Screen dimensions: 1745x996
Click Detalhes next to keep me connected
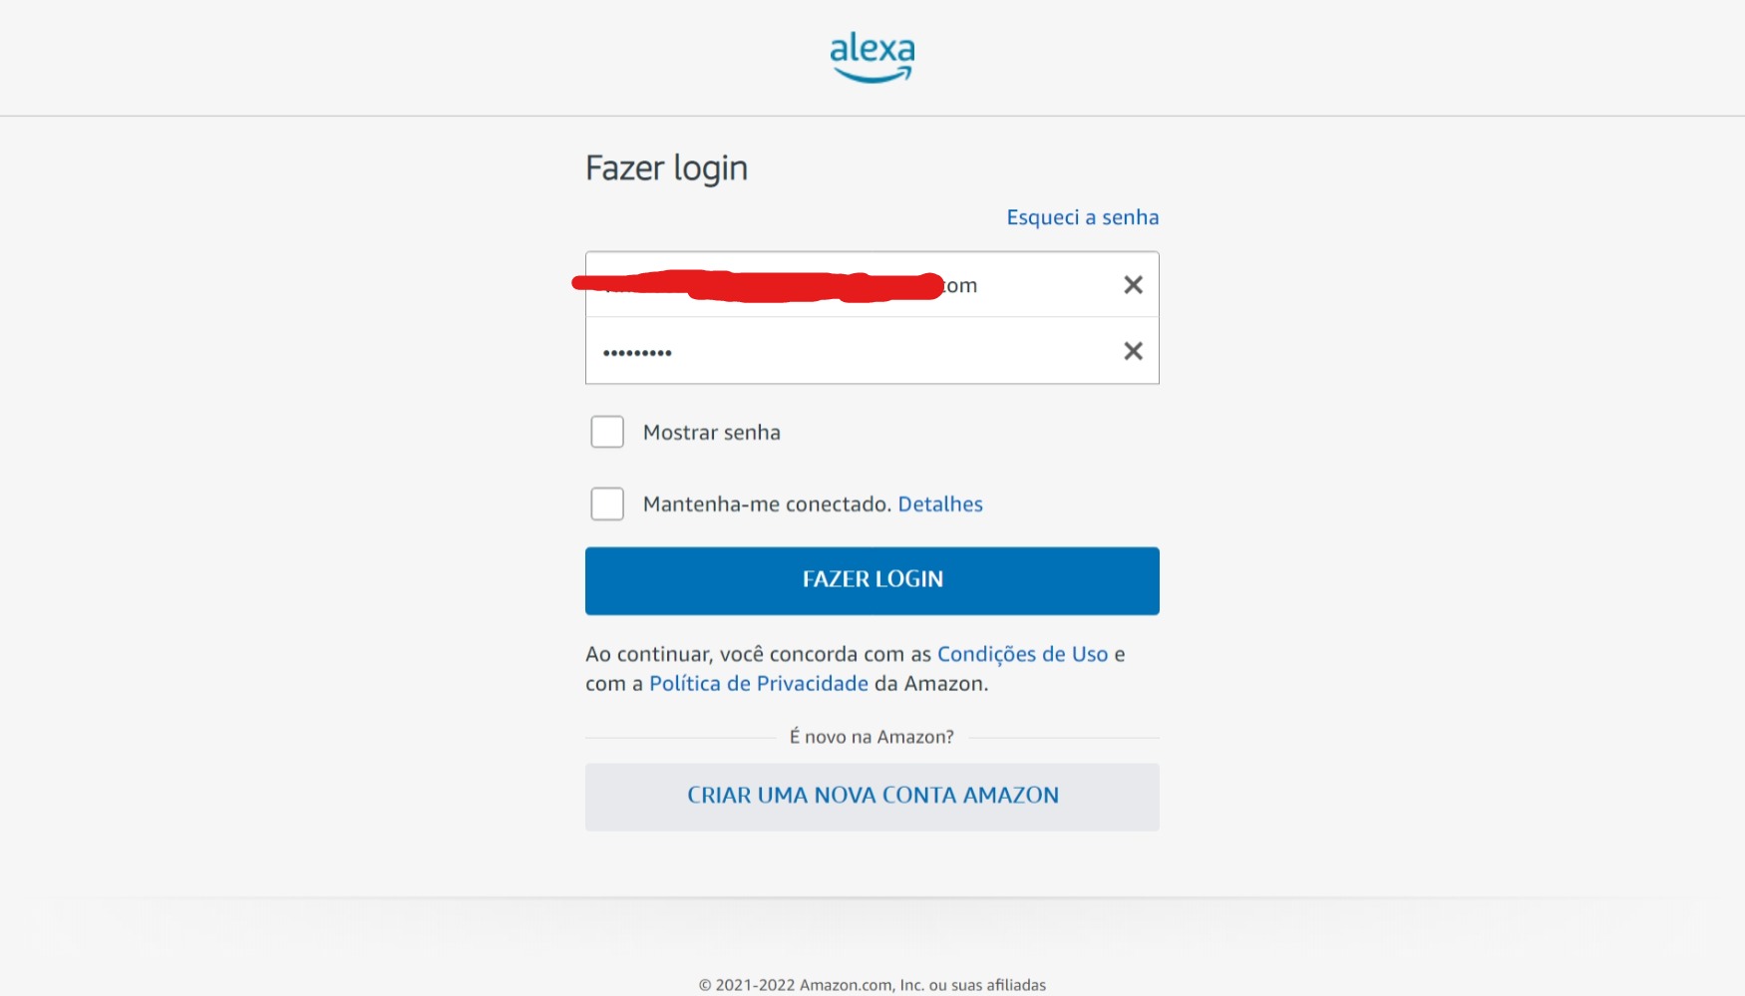click(940, 503)
